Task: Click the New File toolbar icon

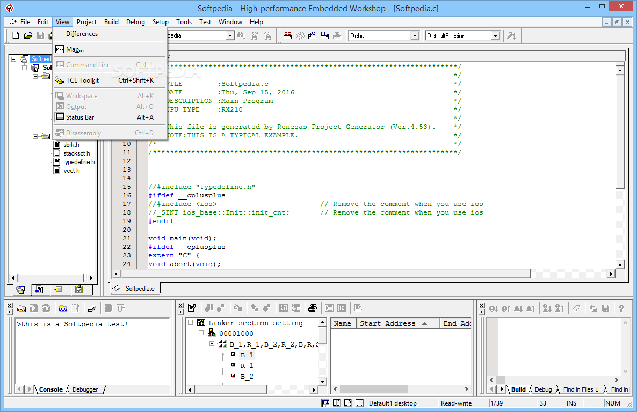Action: tap(16, 36)
